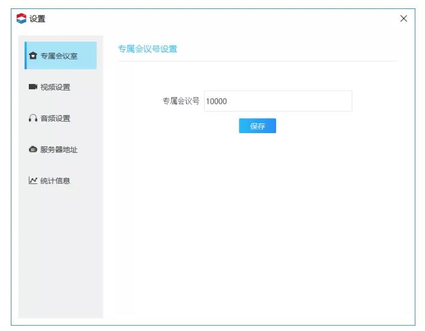The height and width of the screenshot is (331, 425).
Task: Go to the 服务器地址 section
Action: (x=59, y=150)
